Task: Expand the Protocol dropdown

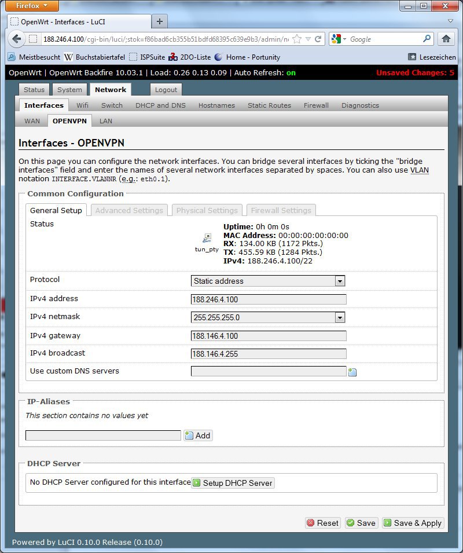Action: coord(340,281)
